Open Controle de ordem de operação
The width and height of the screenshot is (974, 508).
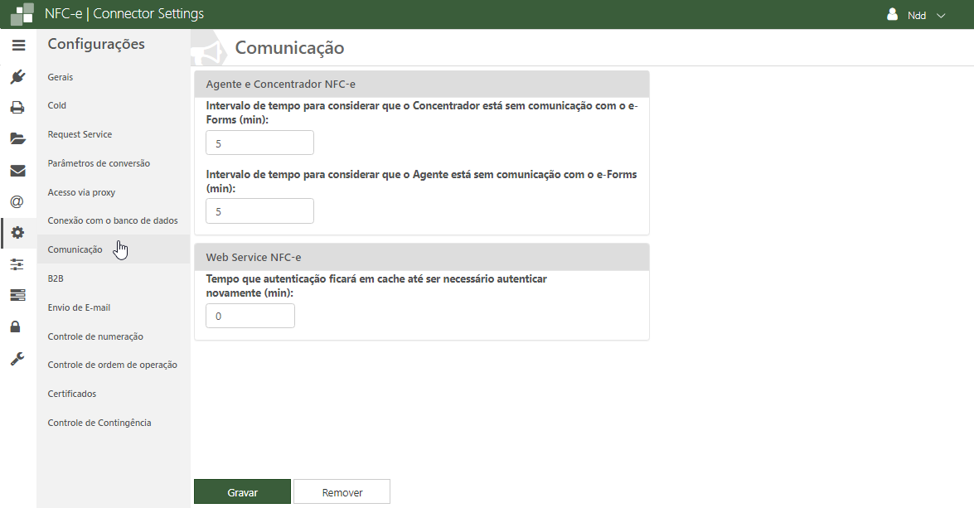(x=113, y=365)
